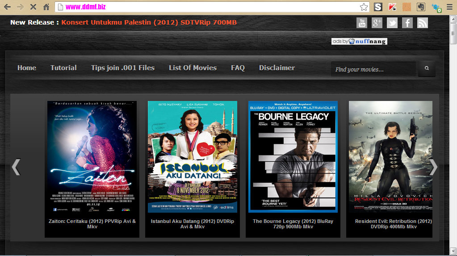Click the scrollbar up arrow

click(x=453, y=19)
